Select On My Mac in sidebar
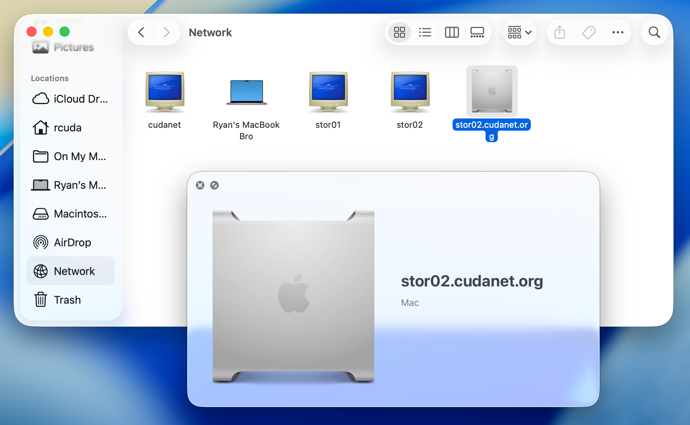The height and width of the screenshot is (425, 690). click(x=71, y=156)
